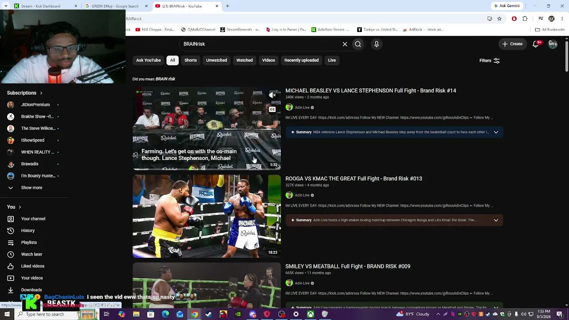Screen dimensions: 569x320
Task: Open the IShowSpeed subscription
Action: pos(32,140)
